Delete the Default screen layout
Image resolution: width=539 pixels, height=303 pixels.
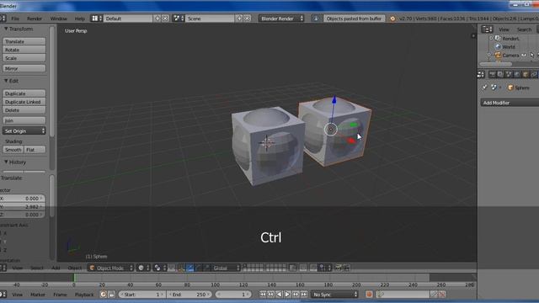[165, 19]
